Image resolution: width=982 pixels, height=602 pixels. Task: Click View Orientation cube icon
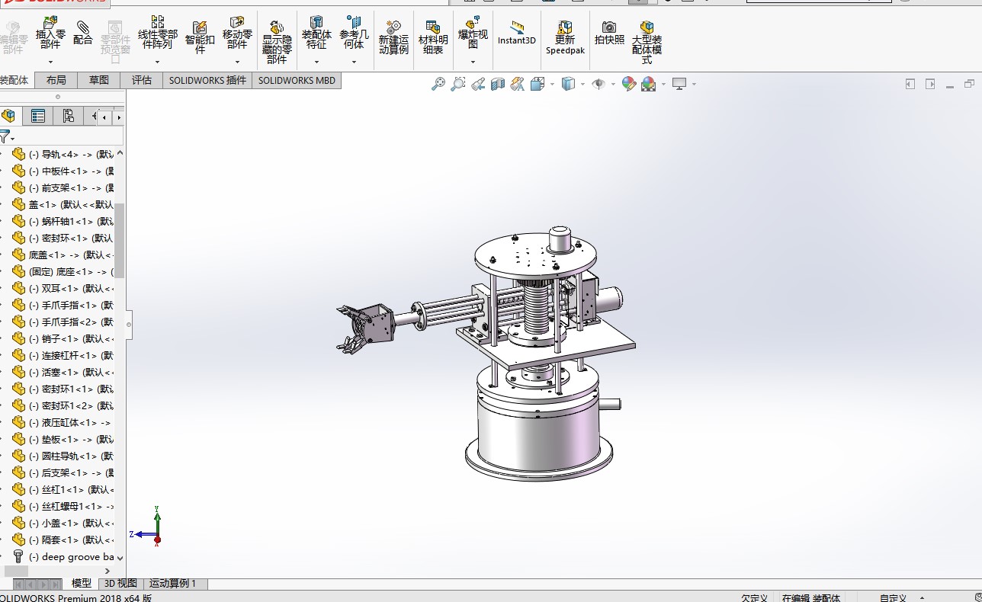point(538,84)
